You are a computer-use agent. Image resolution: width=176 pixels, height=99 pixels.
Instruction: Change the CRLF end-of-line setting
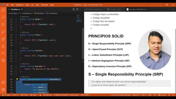pos(150,95)
